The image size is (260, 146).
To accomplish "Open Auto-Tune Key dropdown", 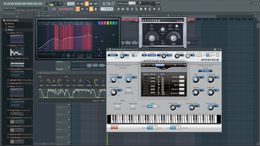I will click(144, 55).
